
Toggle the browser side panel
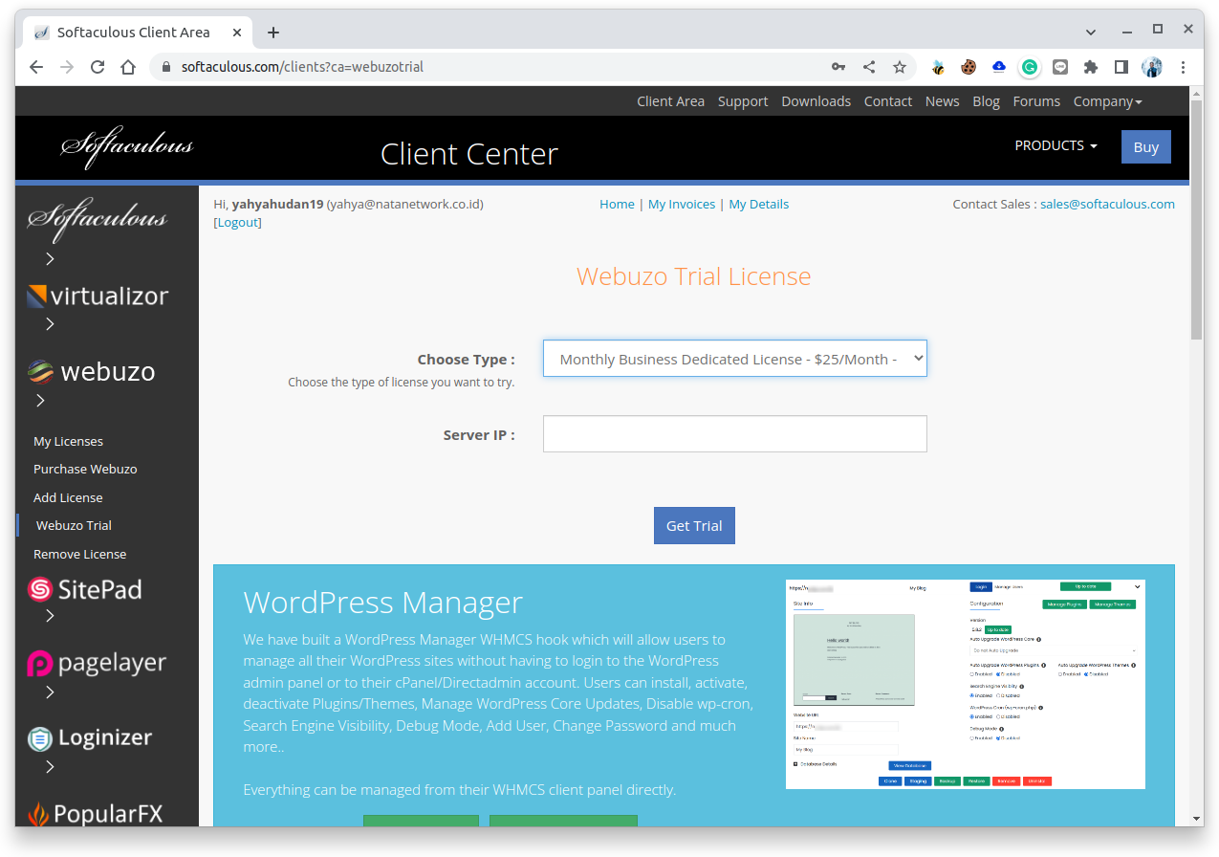pos(1121,67)
